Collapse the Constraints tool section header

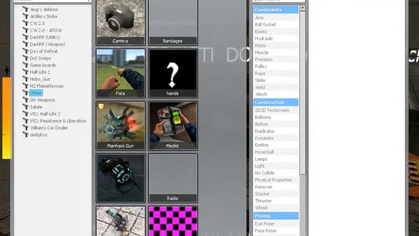(276, 10)
